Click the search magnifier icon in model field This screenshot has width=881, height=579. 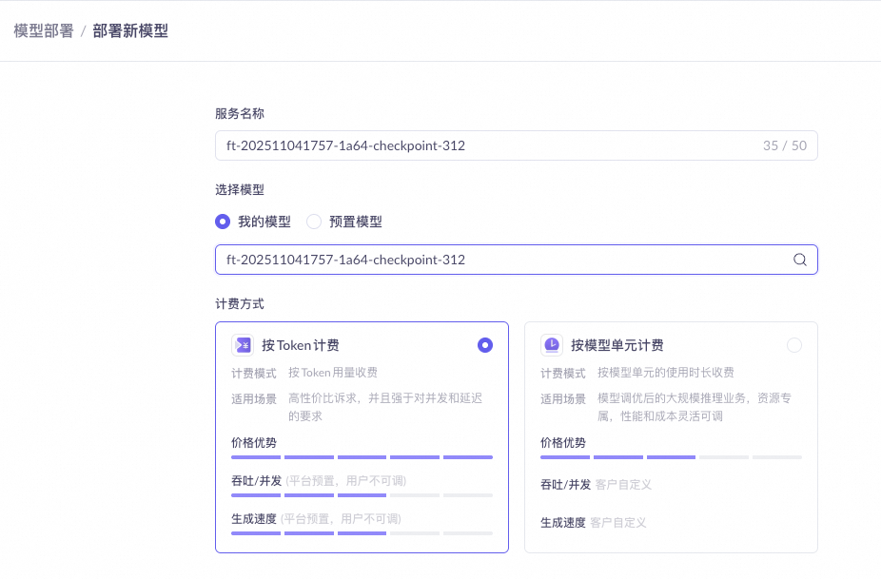point(799,260)
